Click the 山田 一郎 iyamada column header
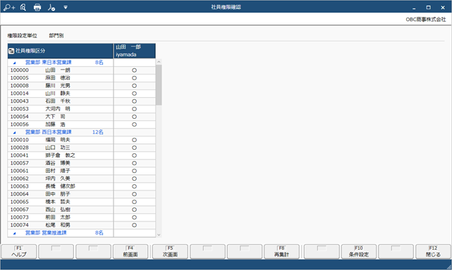Image resolution: width=452 pixels, height=270 pixels. pos(135,51)
